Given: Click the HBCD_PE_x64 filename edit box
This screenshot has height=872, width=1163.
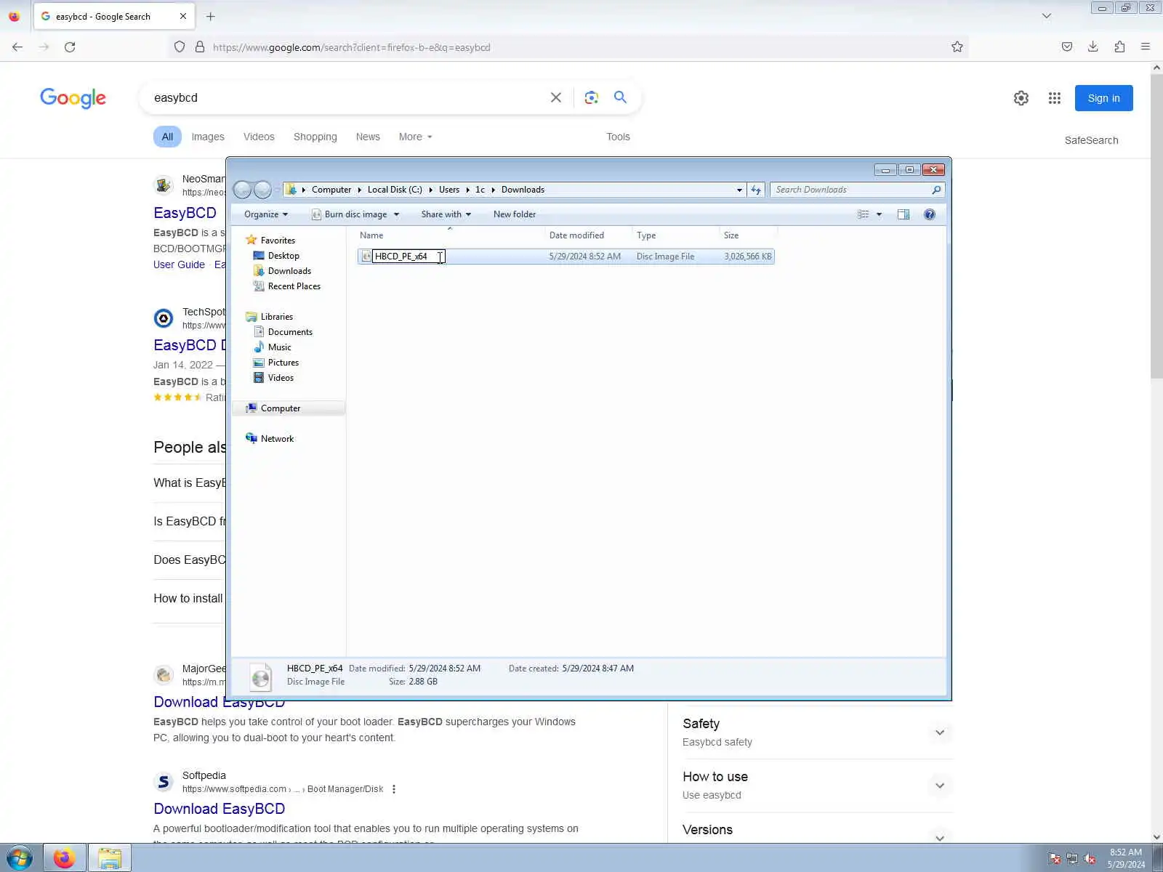Looking at the screenshot, I should point(408,257).
